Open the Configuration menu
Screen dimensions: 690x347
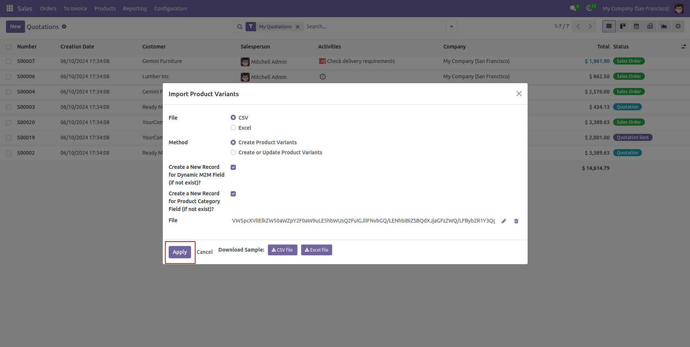pyautogui.click(x=170, y=9)
